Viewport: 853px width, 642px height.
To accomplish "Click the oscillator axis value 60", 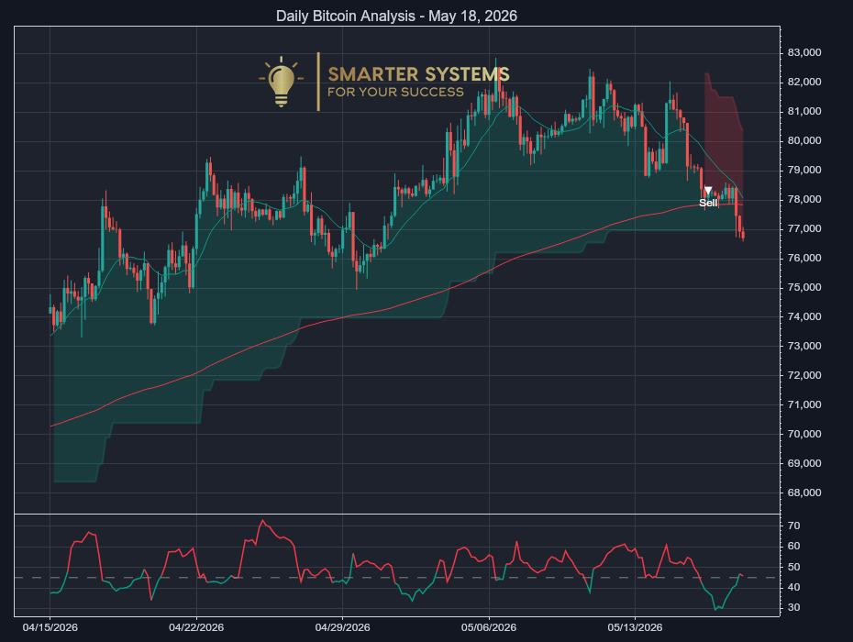I will [793, 547].
